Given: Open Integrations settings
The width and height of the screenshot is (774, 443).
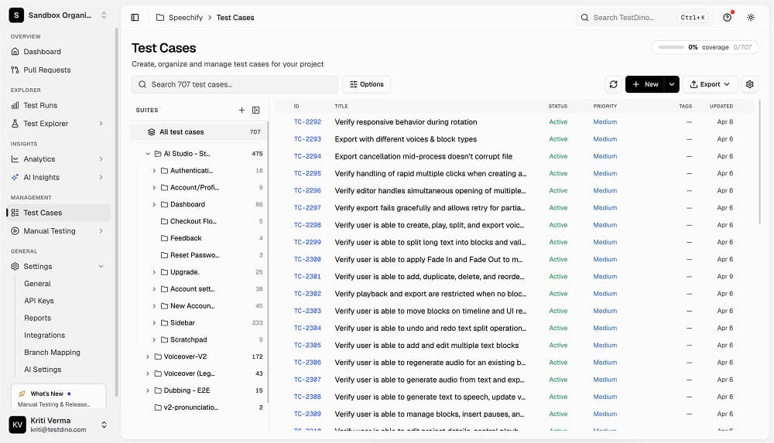Looking at the screenshot, I should tap(44, 335).
